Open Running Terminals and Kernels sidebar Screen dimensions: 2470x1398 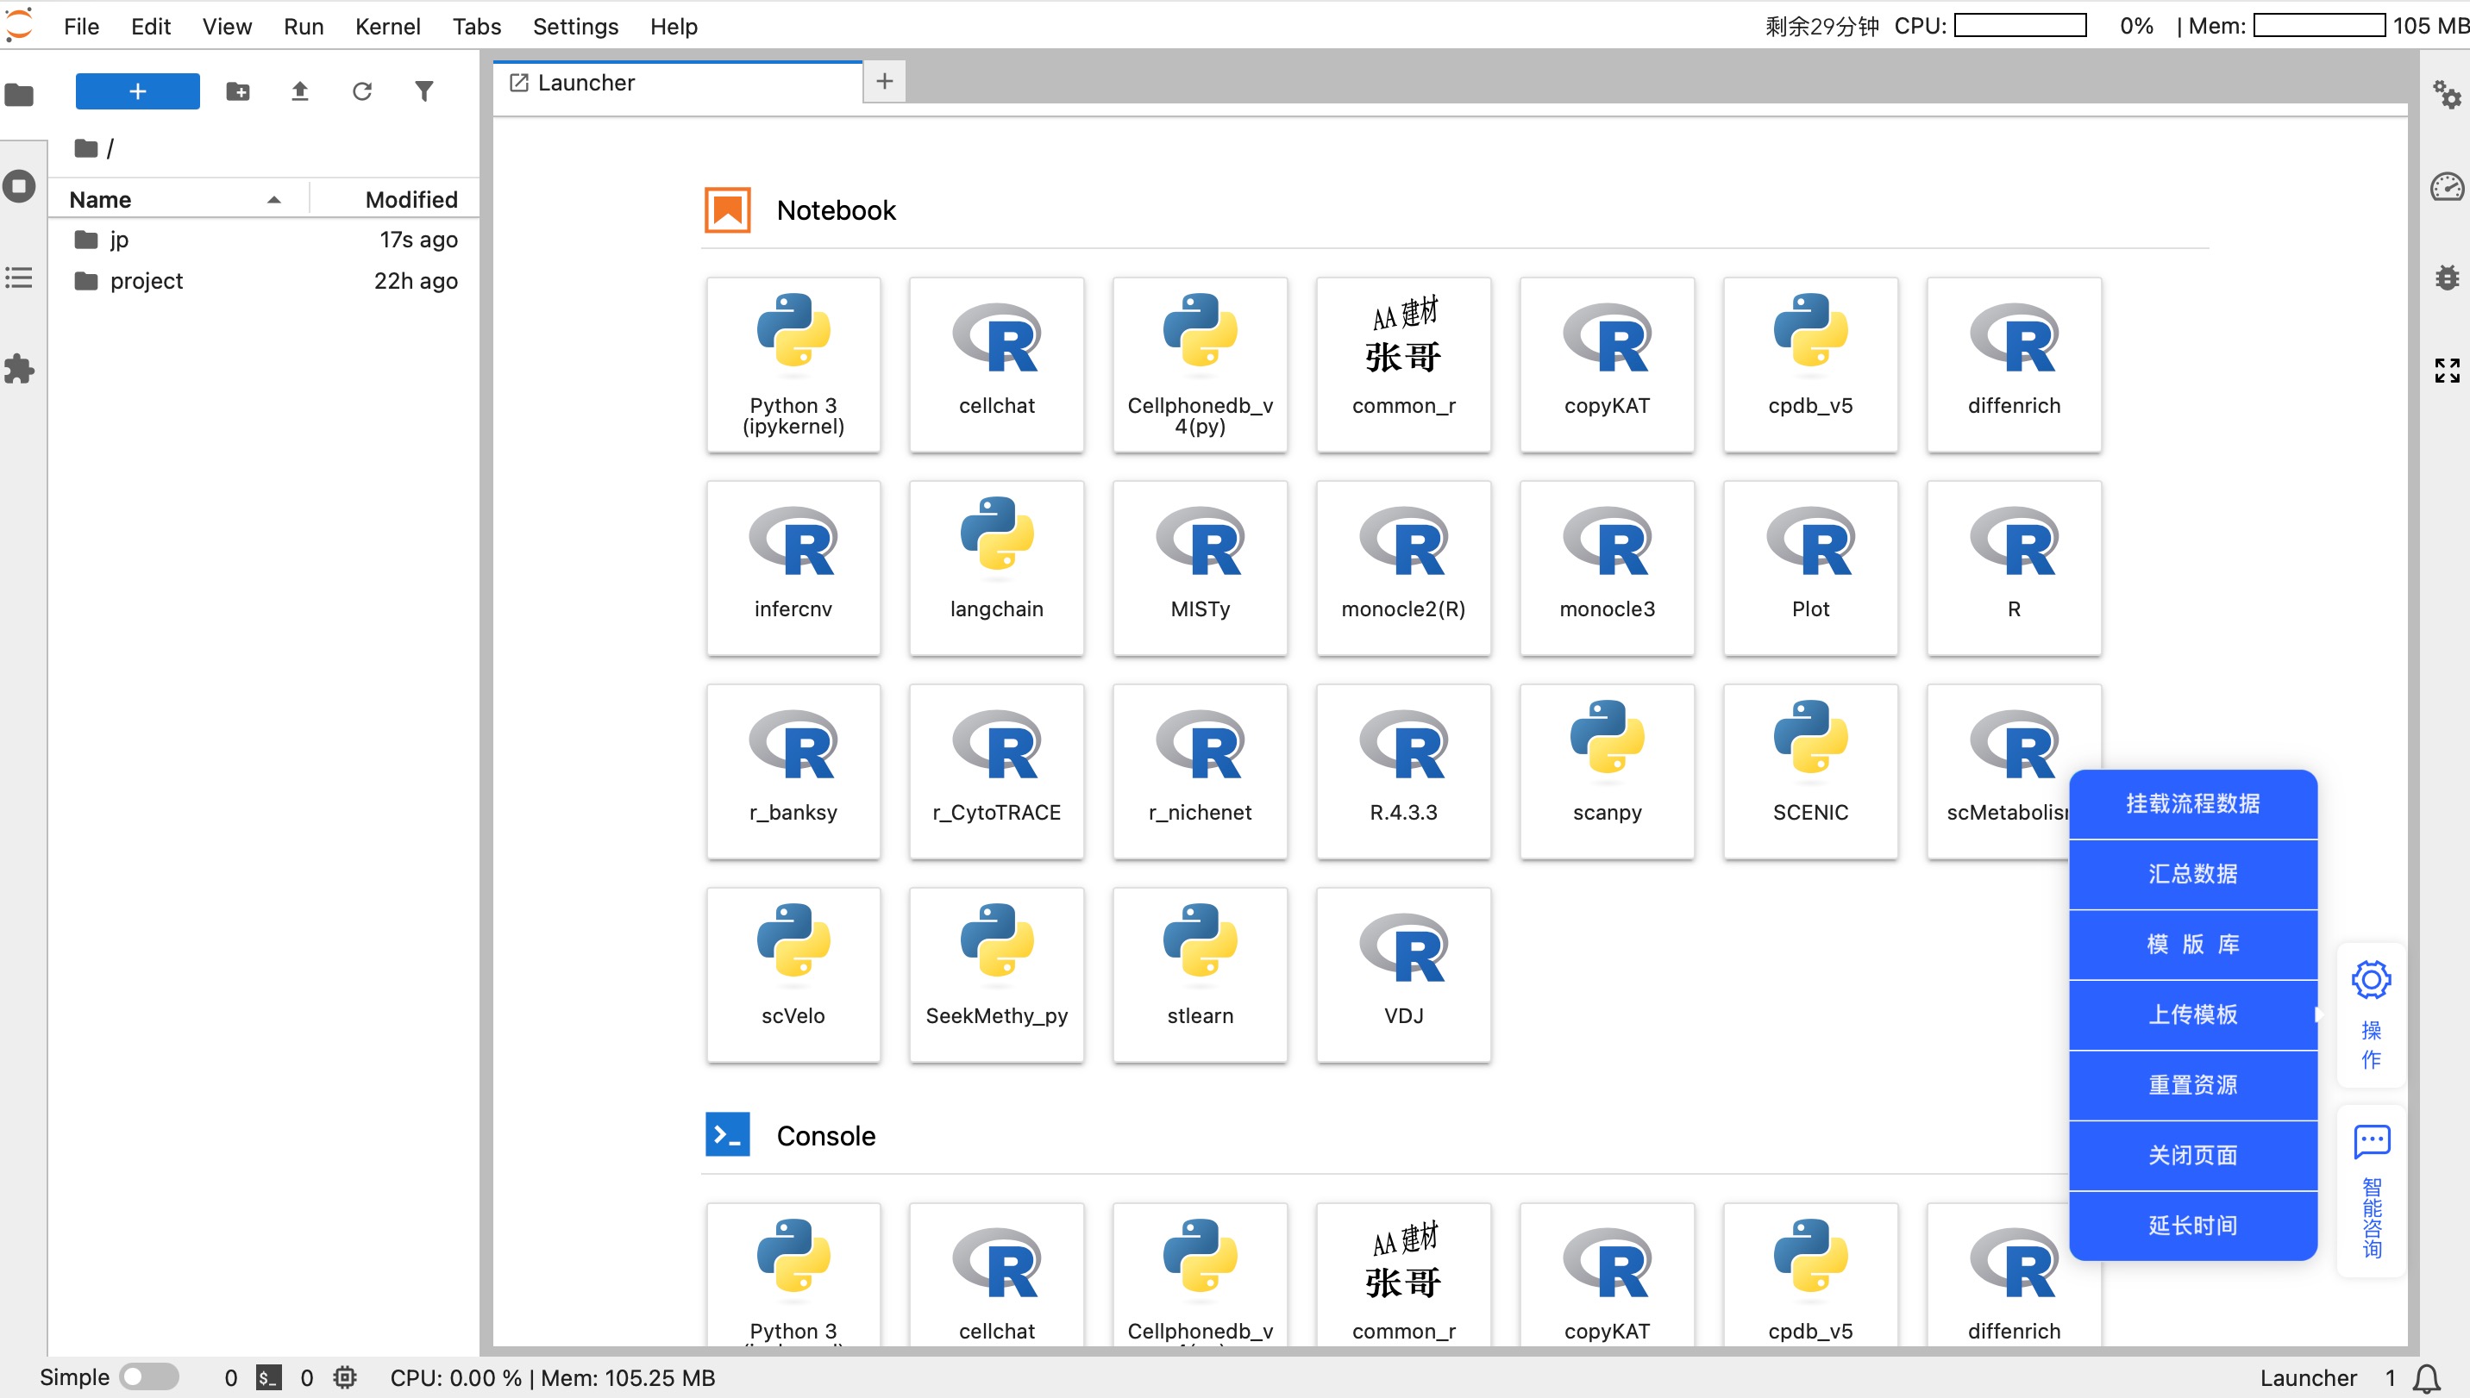click(19, 186)
